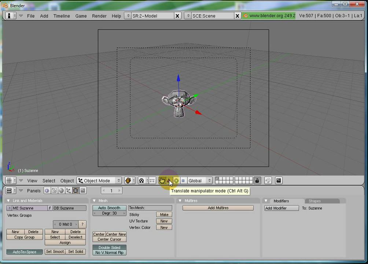This screenshot has width=368, height=264.
Task: Click the circular arrow icon left of render icon
Action: click(268, 181)
